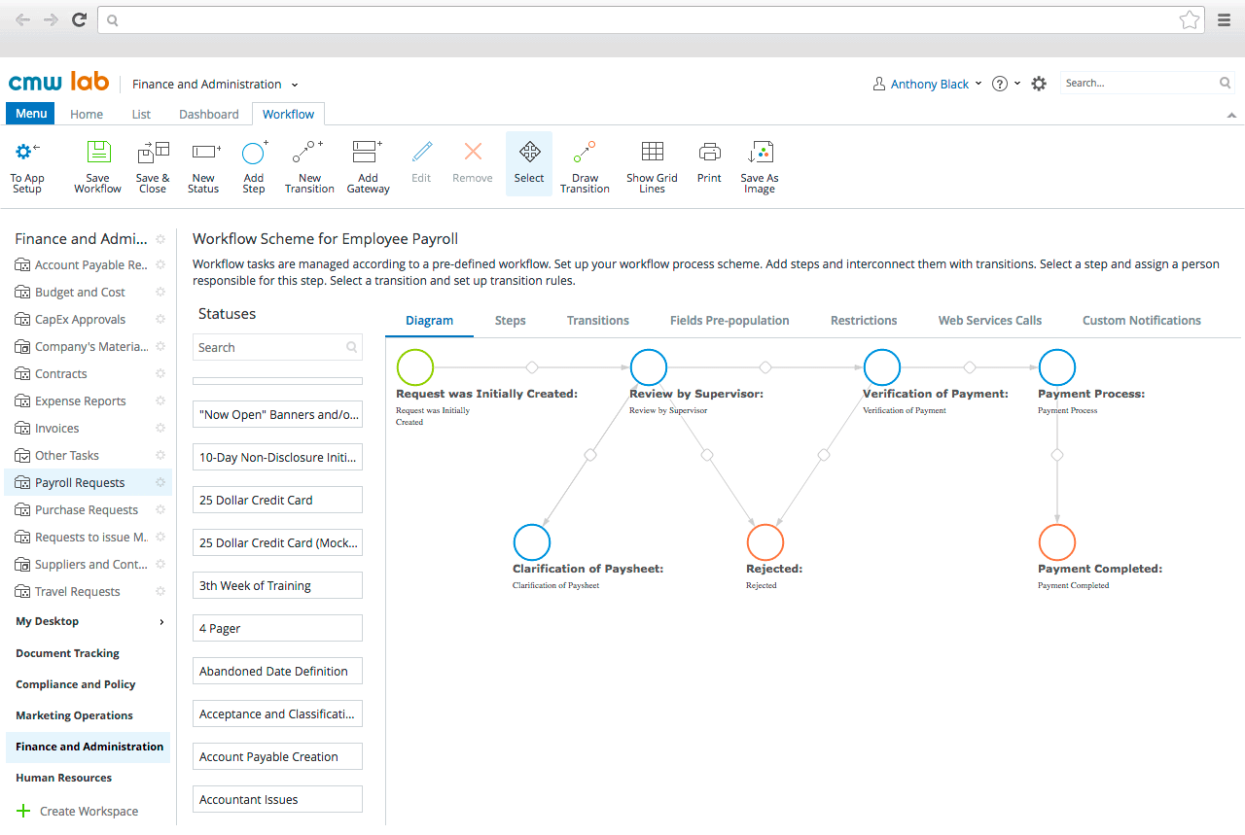Click in the browser address bar
Image resolution: width=1245 pixels, height=835 pixels.
click(x=652, y=19)
